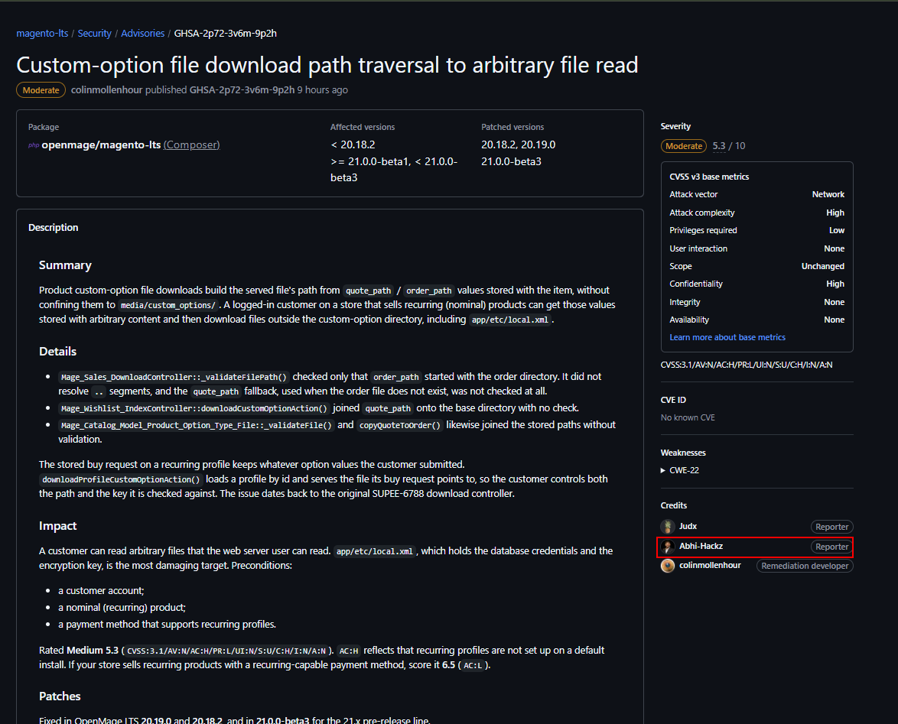Click the 'Scope' metric label
This screenshot has width=898, height=724.
click(x=680, y=266)
